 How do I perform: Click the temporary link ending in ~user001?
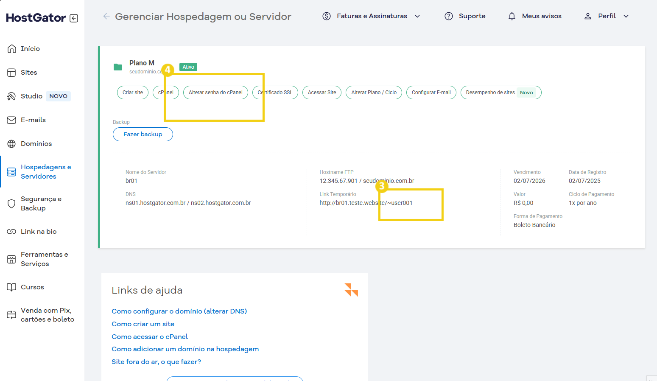tap(366, 203)
